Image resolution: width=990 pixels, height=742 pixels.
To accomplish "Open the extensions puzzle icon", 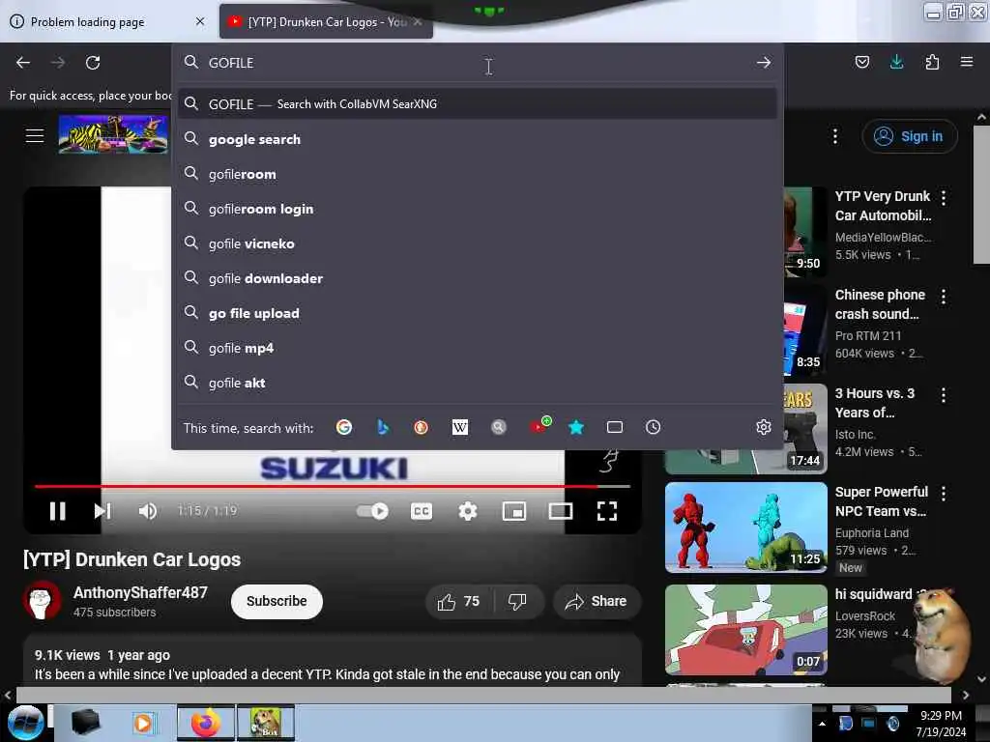I will click(932, 62).
